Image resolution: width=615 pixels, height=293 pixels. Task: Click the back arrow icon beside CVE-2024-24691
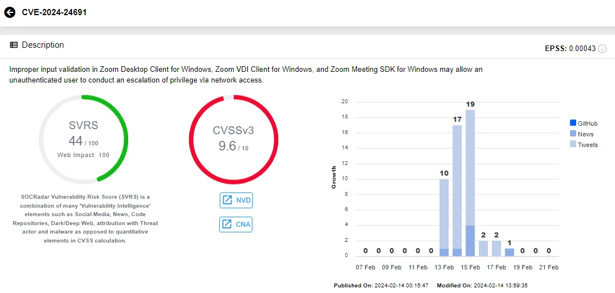[10, 12]
